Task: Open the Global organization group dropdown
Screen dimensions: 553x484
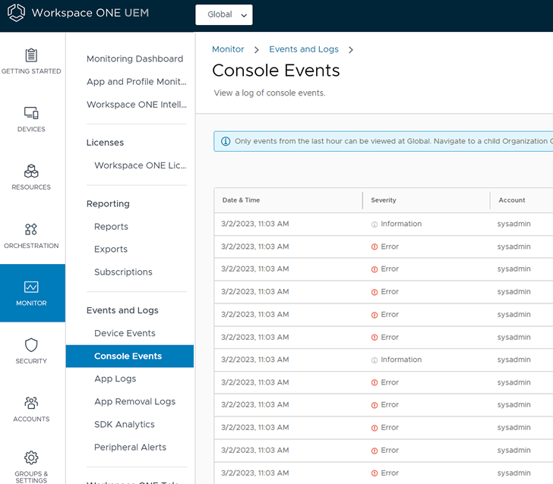Action: click(224, 15)
